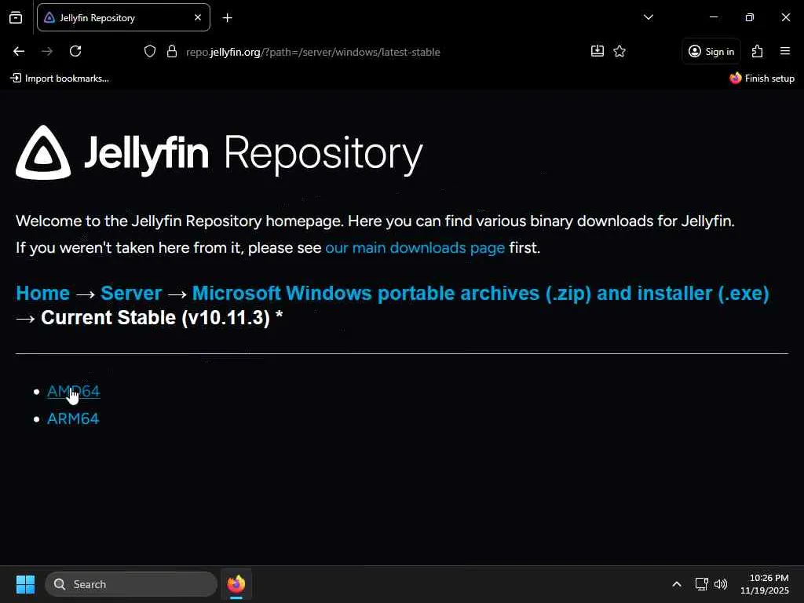Bookmark this page with the star
Image resolution: width=804 pixels, height=603 pixels.
coord(619,51)
